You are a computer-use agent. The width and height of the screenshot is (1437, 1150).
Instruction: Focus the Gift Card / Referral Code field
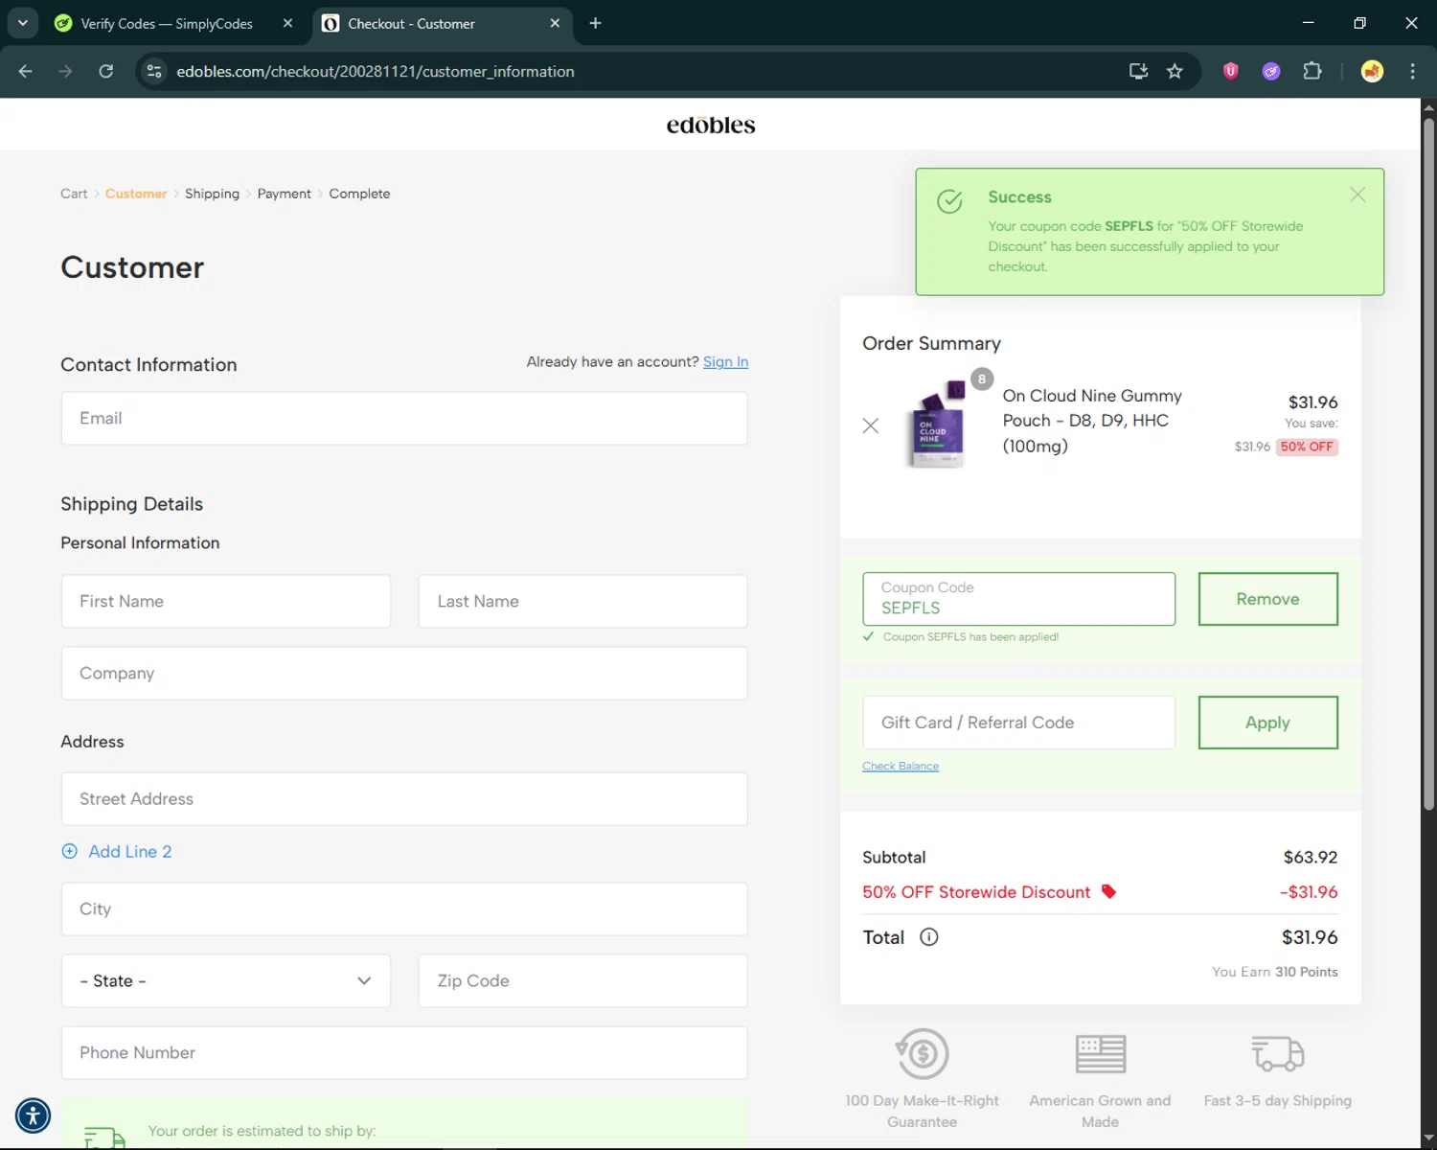coord(1018,723)
